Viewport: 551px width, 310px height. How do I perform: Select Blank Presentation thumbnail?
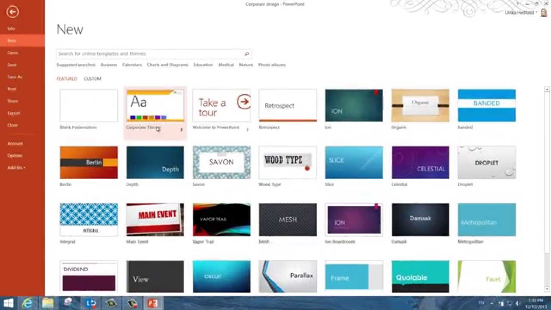click(x=89, y=105)
